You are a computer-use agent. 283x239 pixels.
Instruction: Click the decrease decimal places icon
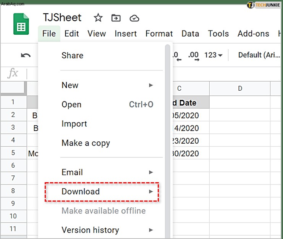click(x=177, y=56)
